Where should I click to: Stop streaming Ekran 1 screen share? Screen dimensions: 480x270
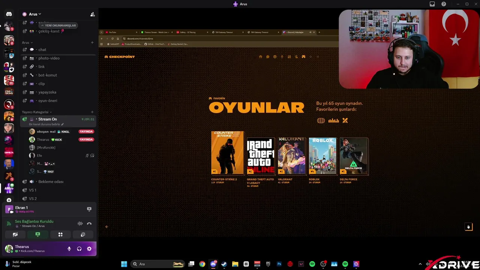point(89,209)
